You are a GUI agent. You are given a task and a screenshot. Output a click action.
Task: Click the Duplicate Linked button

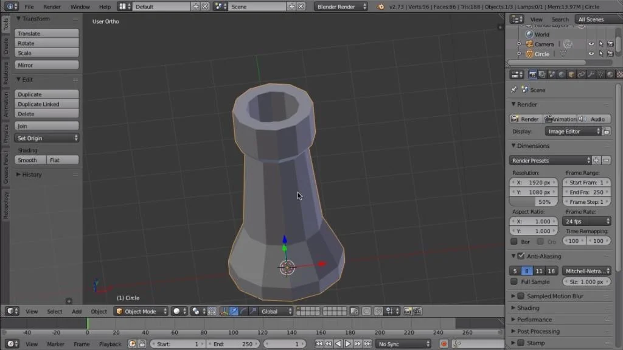click(x=46, y=104)
